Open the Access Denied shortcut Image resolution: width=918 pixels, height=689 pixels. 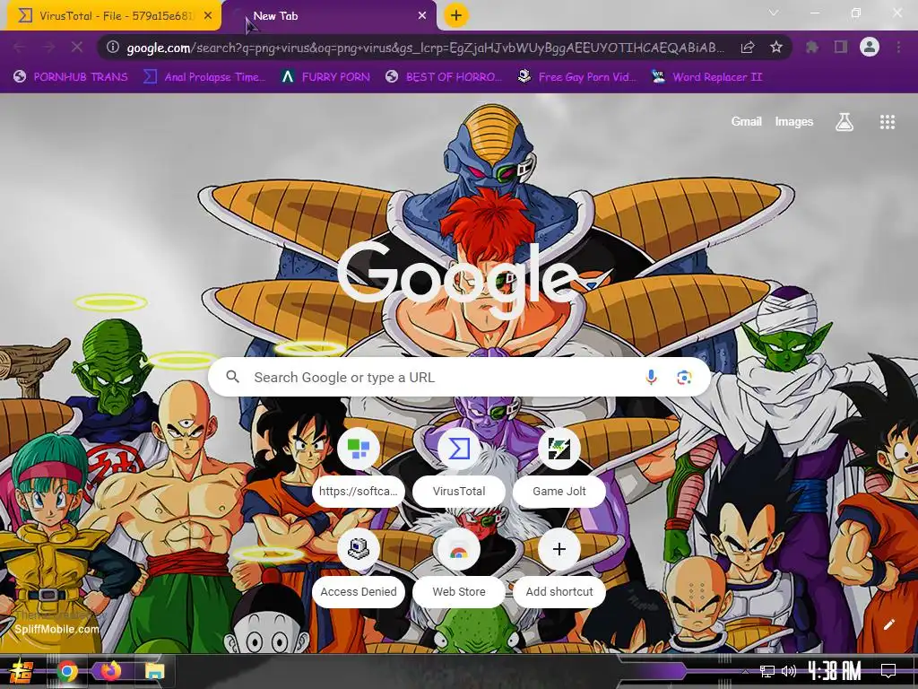point(359,568)
